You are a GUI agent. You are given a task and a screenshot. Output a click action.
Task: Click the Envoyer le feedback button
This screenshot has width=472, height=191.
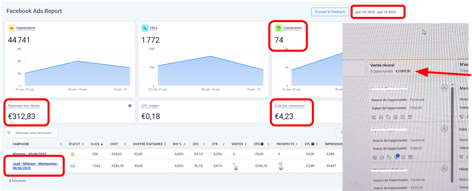(330, 12)
